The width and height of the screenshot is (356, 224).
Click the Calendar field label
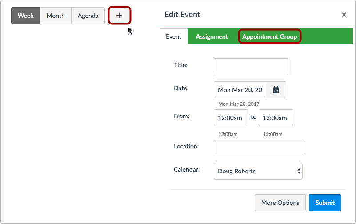(x=187, y=169)
